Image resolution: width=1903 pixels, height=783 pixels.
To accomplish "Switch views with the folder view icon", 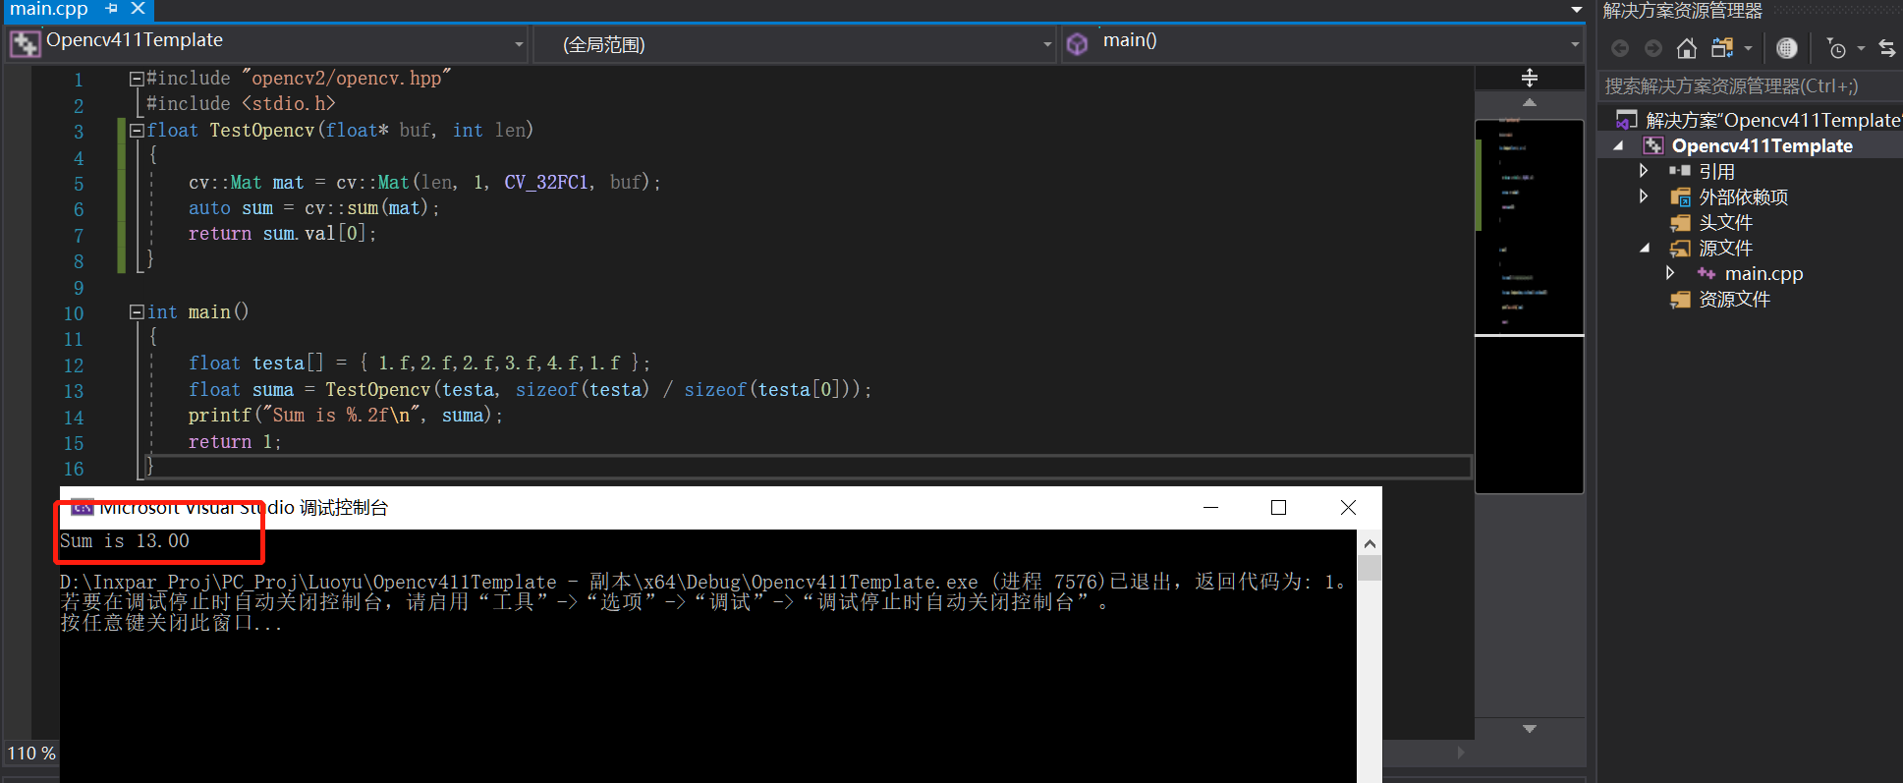I will (x=1722, y=48).
